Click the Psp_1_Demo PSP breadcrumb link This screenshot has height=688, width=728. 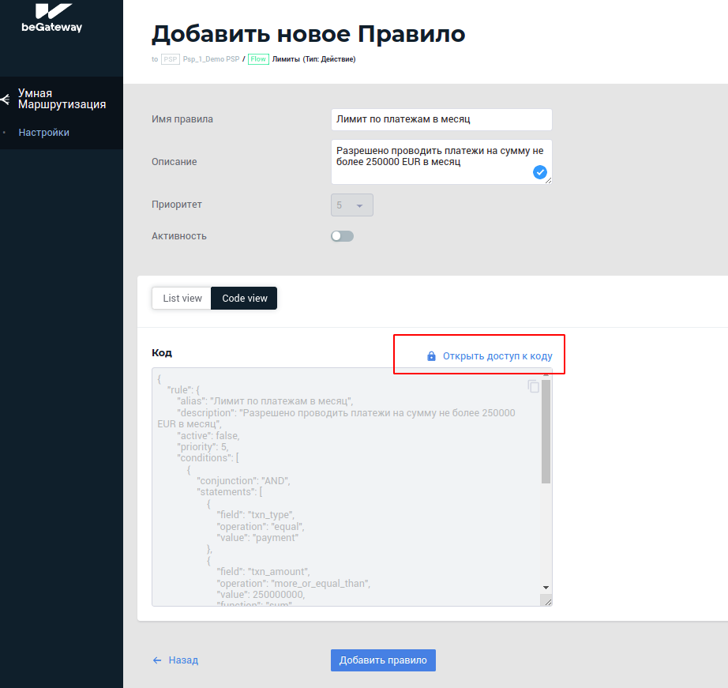211,59
